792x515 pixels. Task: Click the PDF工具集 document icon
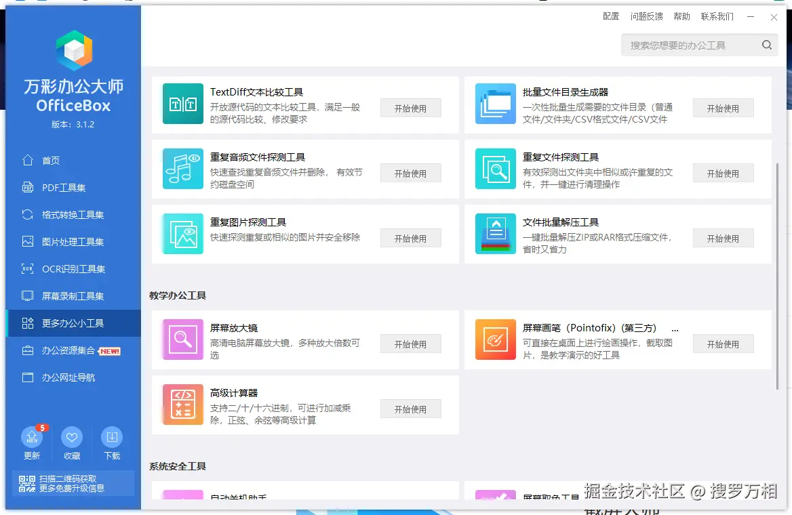(x=28, y=187)
